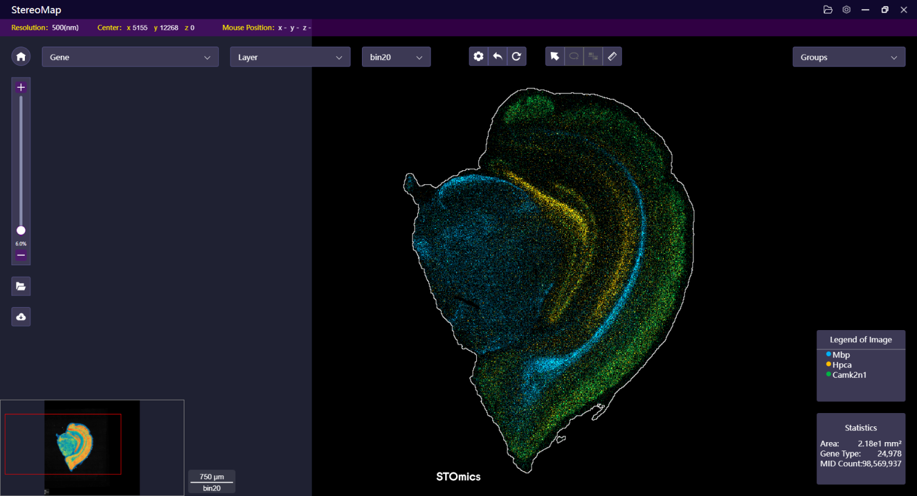Click the bin grid selection tool
This screenshot has width=917, height=496.
(593, 56)
